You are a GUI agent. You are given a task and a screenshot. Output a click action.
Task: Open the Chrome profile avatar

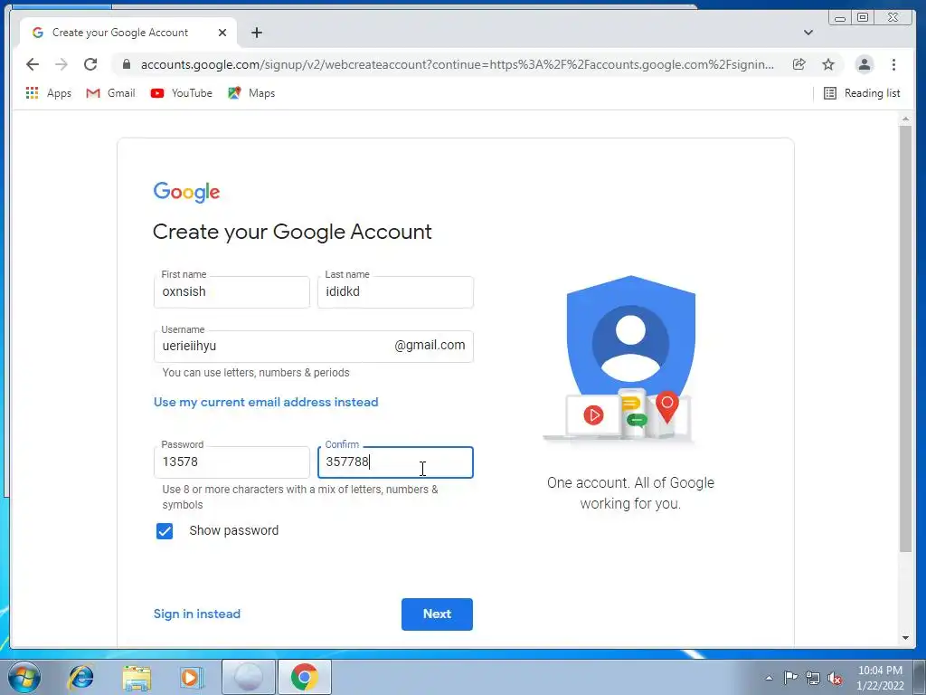click(x=864, y=64)
